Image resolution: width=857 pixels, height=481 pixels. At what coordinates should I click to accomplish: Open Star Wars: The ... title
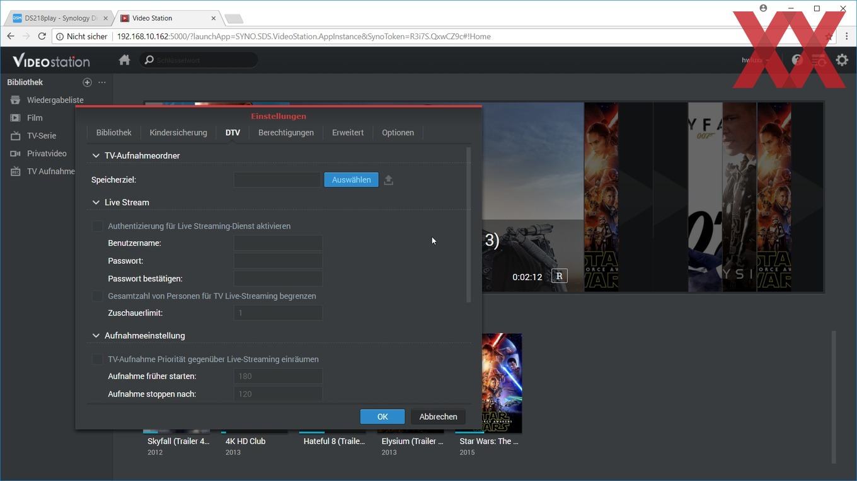tap(489, 441)
